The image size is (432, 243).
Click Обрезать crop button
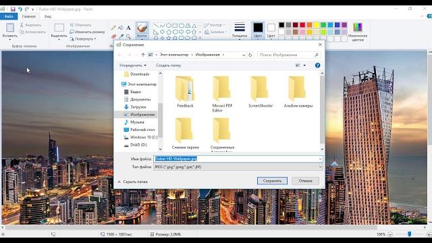click(80, 25)
